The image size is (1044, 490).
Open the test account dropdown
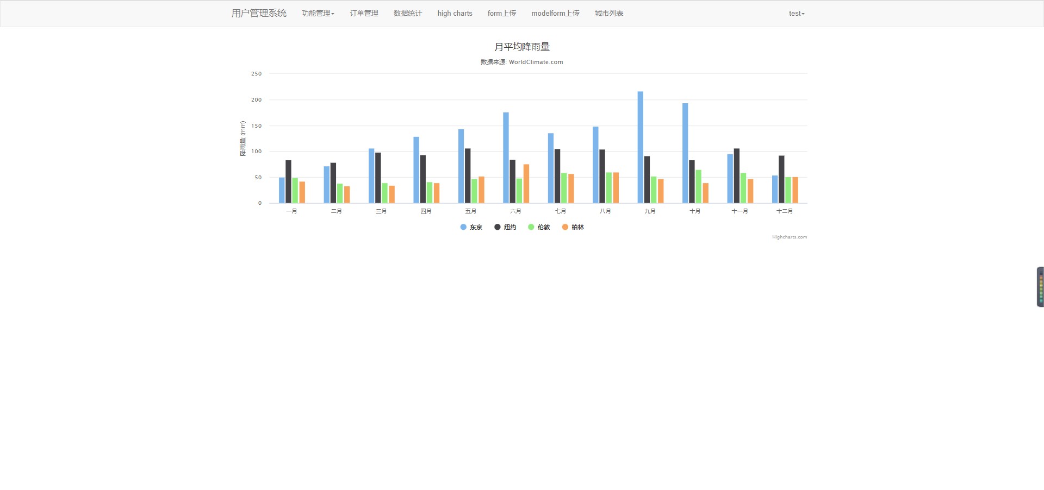tap(796, 13)
